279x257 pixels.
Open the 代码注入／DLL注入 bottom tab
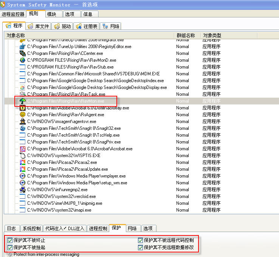(x=65, y=229)
